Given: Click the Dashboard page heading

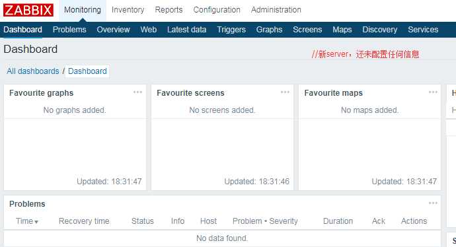Looking at the screenshot, I should (30, 49).
